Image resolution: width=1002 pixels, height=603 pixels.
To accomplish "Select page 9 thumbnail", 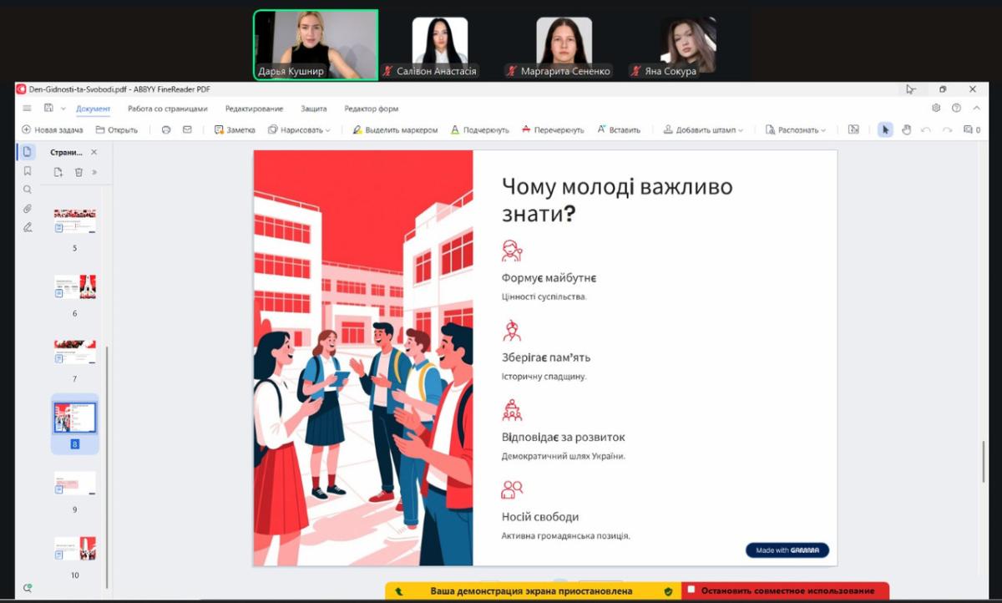I will (75, 484).
